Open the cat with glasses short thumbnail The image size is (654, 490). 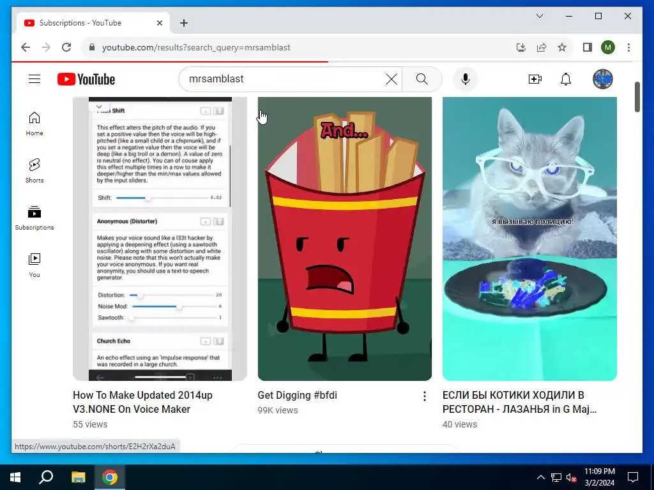click(x=529, y=239)
